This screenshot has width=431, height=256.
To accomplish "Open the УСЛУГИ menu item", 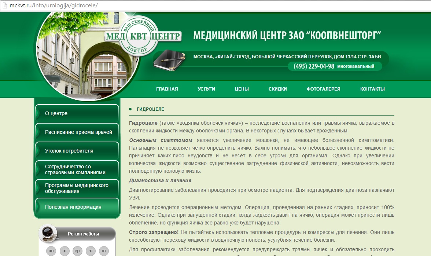I will pos(206,89).
